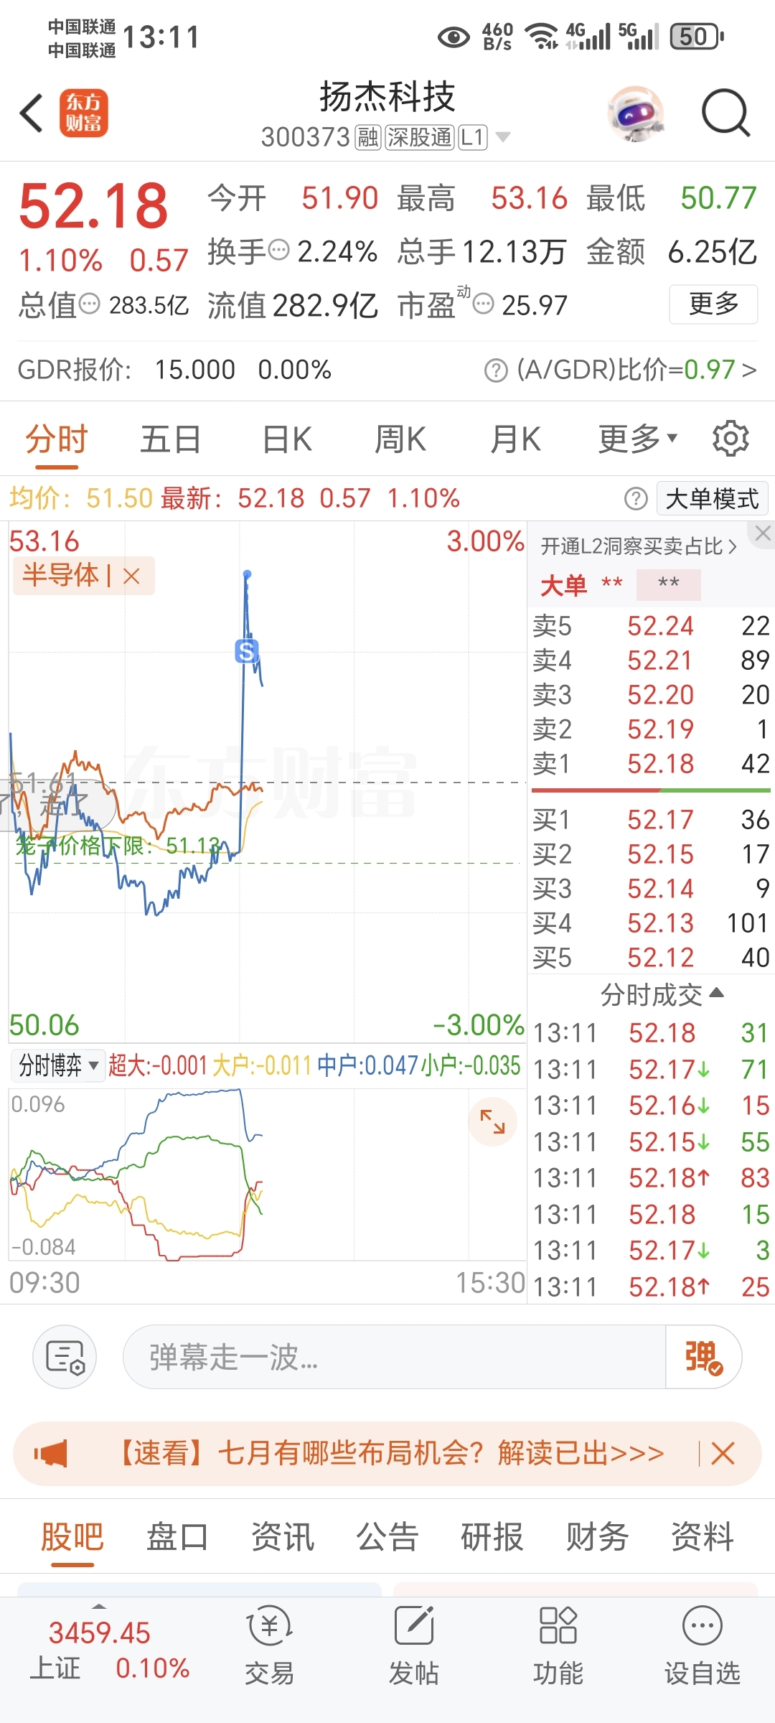The width and height of the screenshot is (775, 1723).
Task: Open 开通L2洞察买卖占比 link
Action: click(x=639, y=546)
